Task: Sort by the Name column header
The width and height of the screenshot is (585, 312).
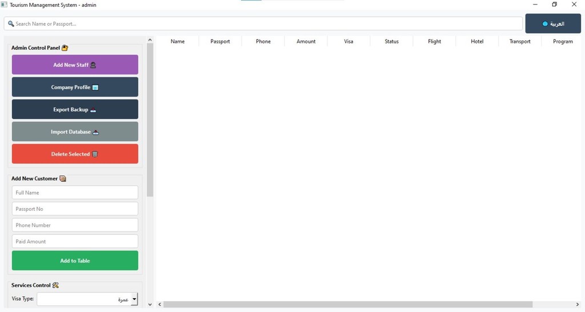Action: 178,41
